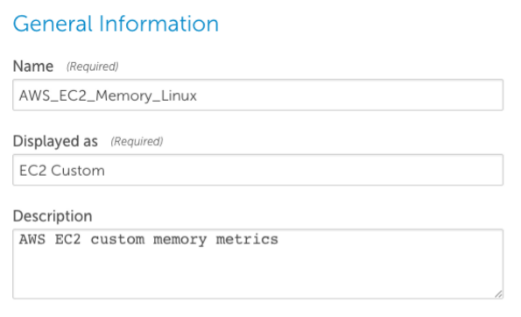
Task: Click the Name field label
Action: (33, 67)
